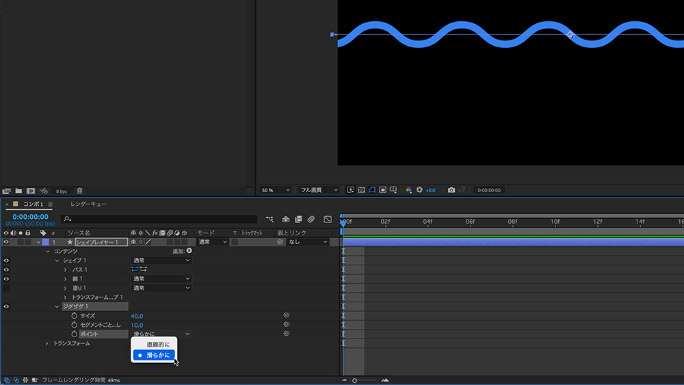The image size is (684, 385).
Task: Click the timeline search field
Action: click(159, 220)
